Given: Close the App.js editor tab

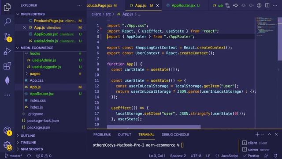Looking at the screenshot, I should (x=157, y=6).
